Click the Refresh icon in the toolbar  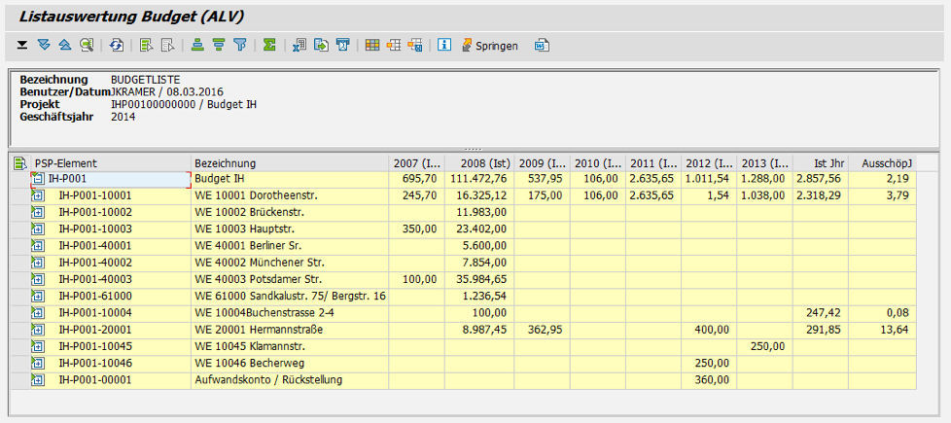click(117, 45)
